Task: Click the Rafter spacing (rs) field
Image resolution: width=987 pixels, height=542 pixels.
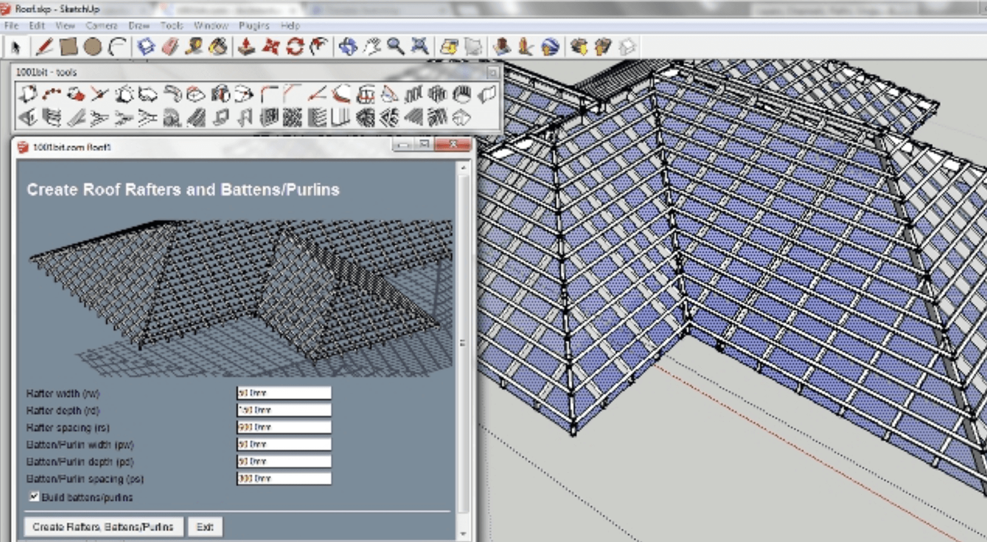Action: (284, 427)
